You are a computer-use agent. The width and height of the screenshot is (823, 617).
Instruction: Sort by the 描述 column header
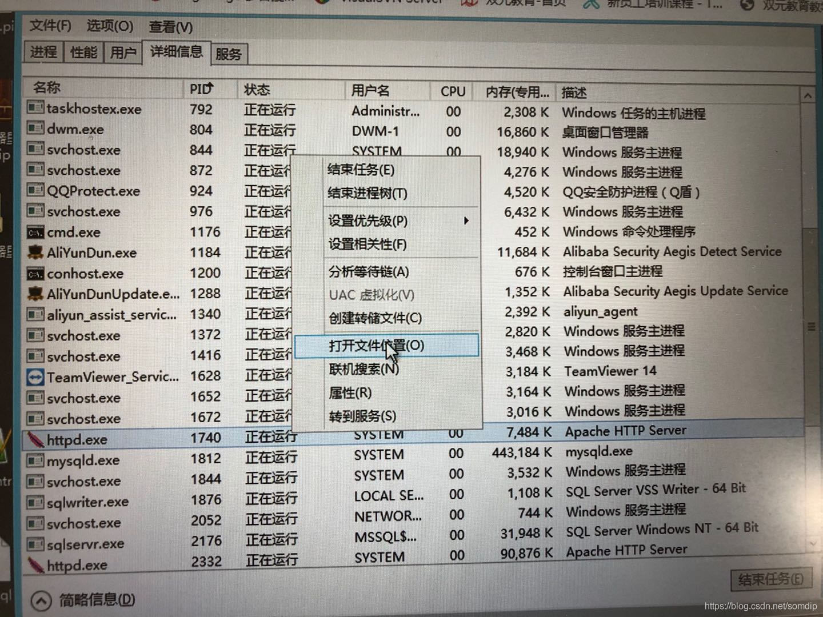tap(677, 93)
